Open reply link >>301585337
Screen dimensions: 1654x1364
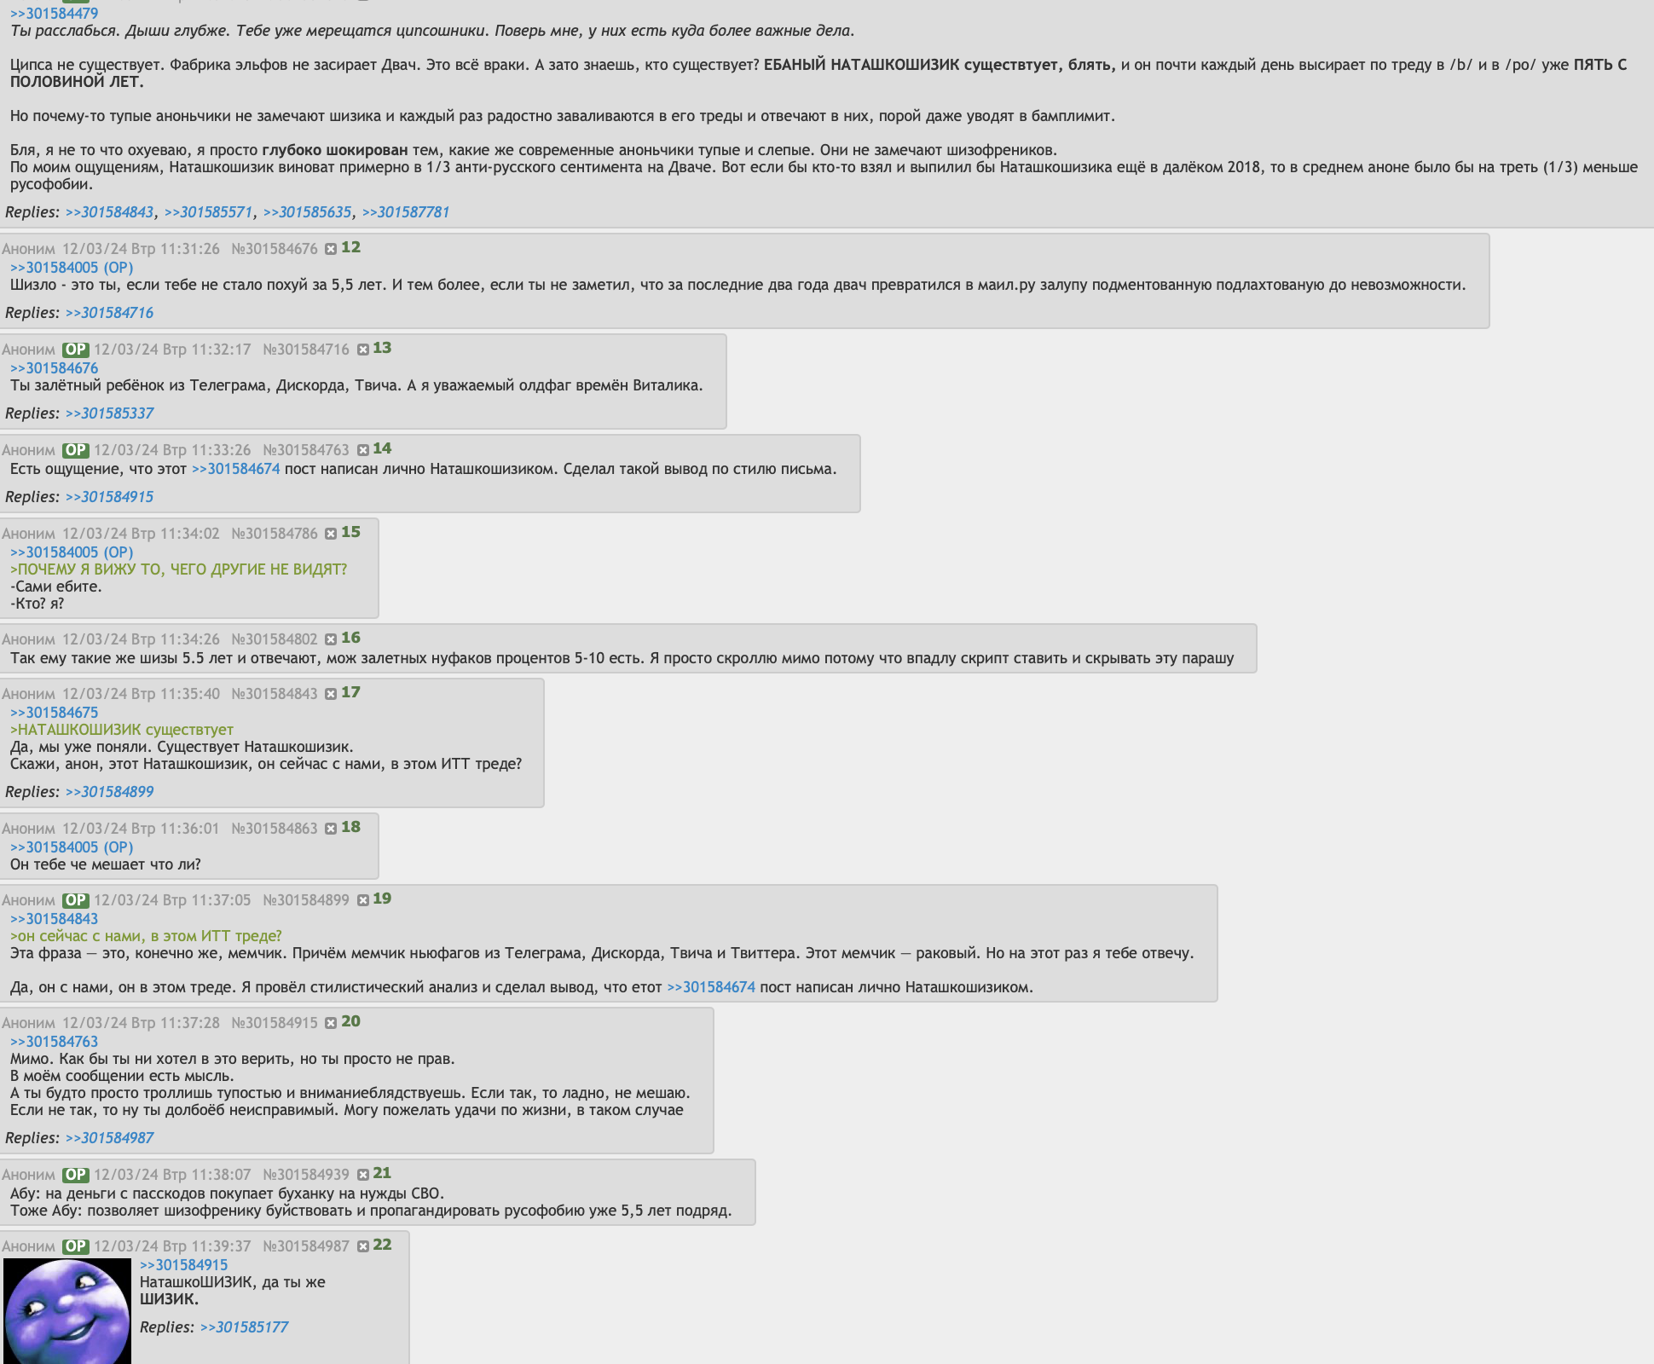109,413
